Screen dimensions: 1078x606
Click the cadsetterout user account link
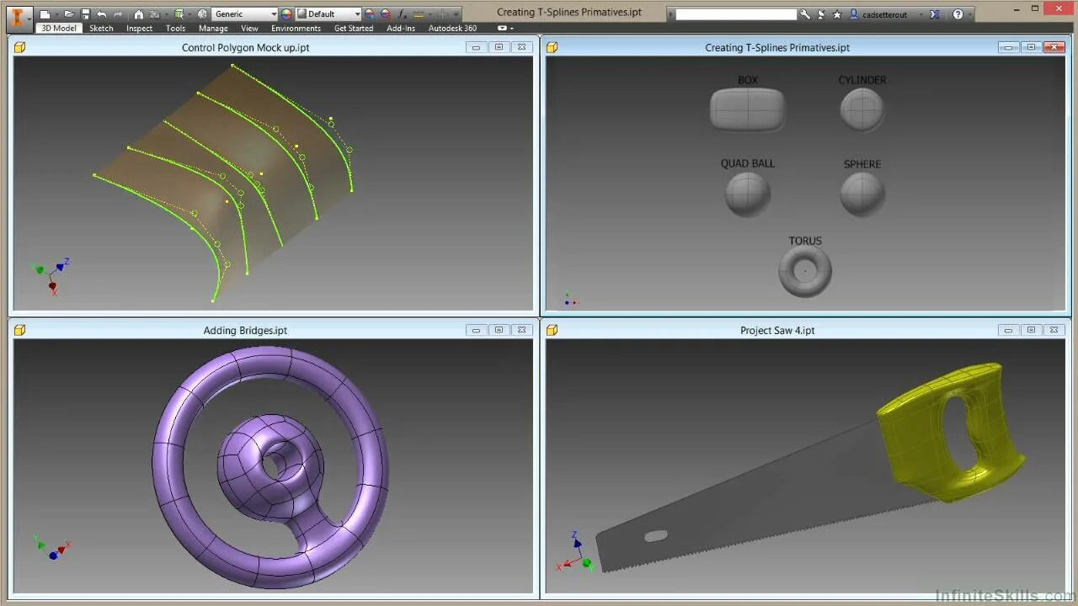coord(885,14)
